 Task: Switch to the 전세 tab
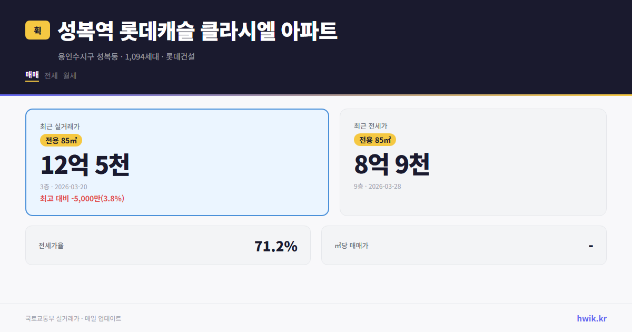coord(51,76)
